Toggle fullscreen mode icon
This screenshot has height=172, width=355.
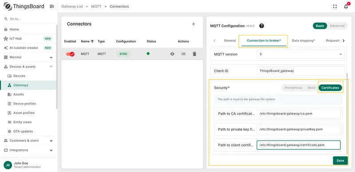pos(335,7)
